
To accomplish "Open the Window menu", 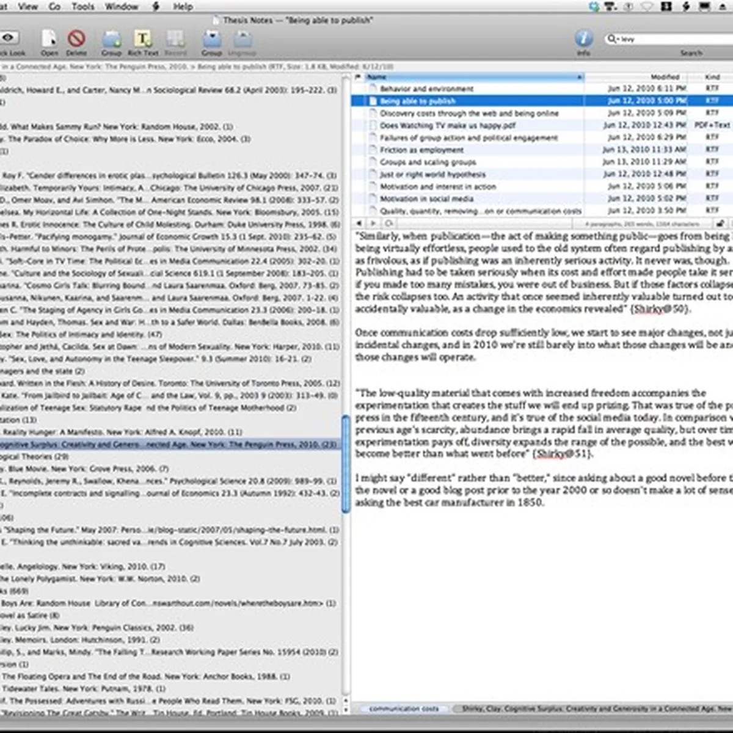I will [122, 6].
